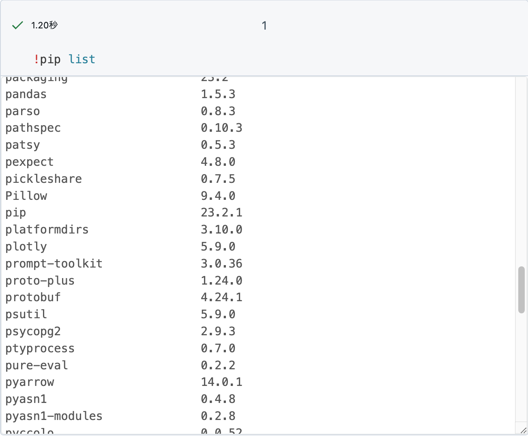528x437 pixels.
Task: Click the "plotly" package name
Action: pyautogui.click(x=26, y=246)
